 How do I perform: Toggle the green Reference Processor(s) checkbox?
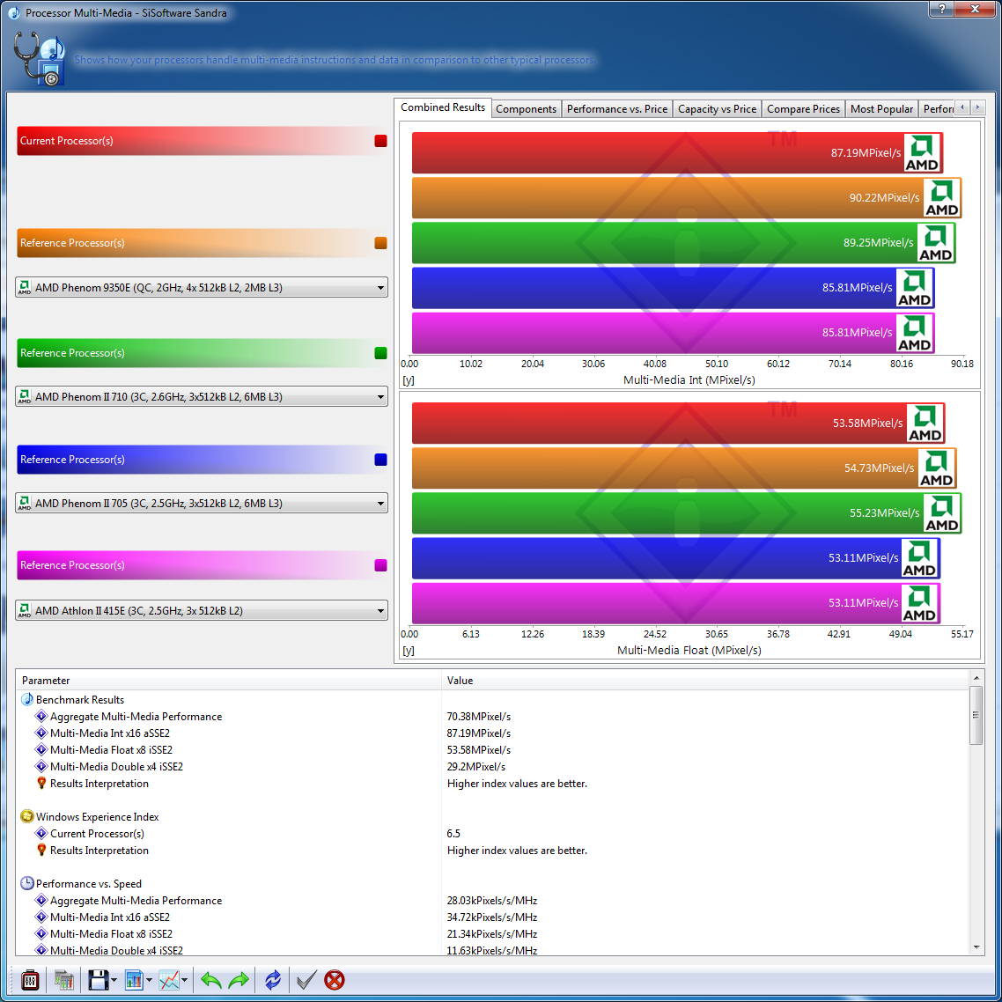click(x=381, y=353)
